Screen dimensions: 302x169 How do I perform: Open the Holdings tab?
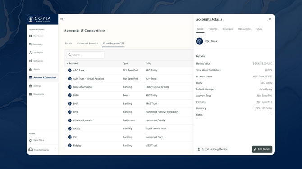[213, 29]
